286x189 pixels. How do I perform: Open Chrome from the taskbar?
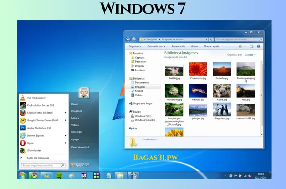tap(34, 176)
